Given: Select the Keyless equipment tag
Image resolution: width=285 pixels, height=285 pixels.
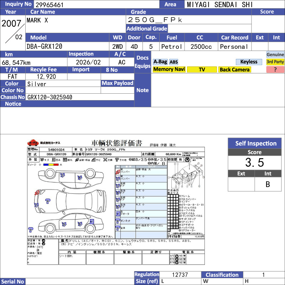Looking at the screenshot, I should click(x=248, y=62).
